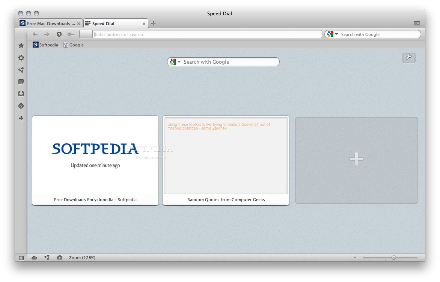
Task: Toggle the panels sidebar from status bar
Action: (21, 258)
